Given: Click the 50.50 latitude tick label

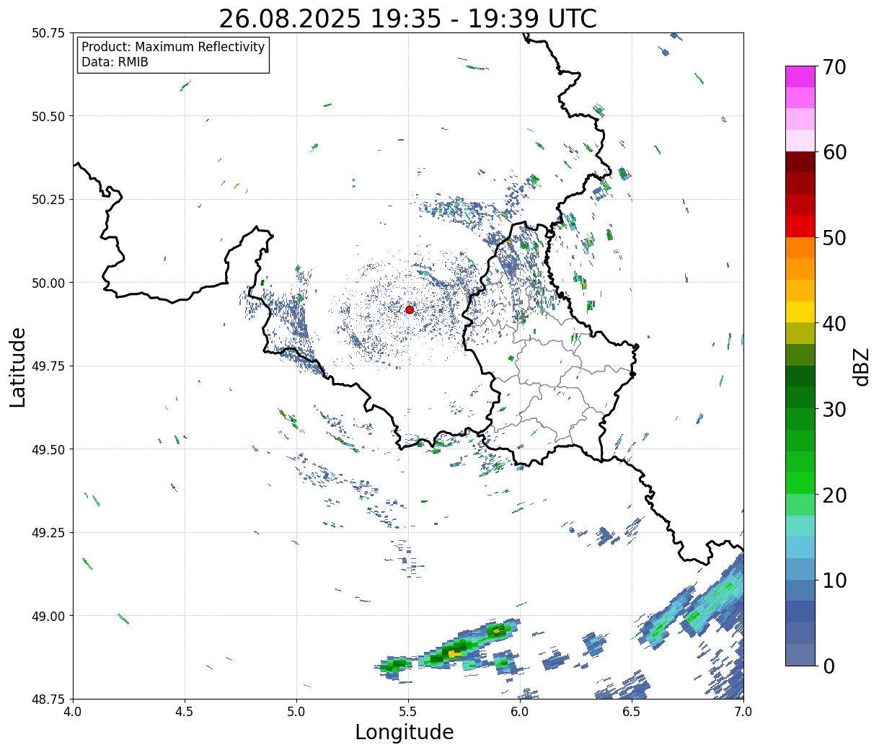Looking at the screenshot, I should (x=48, y=116).
